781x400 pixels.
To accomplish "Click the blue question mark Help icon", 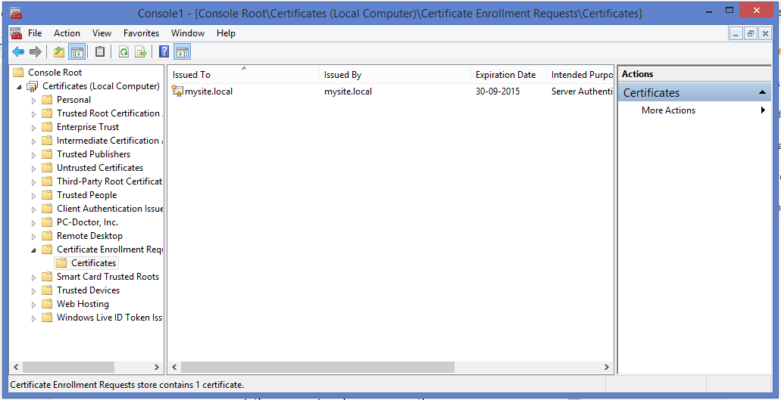I will pyautogui.click(x=164, y=51).
